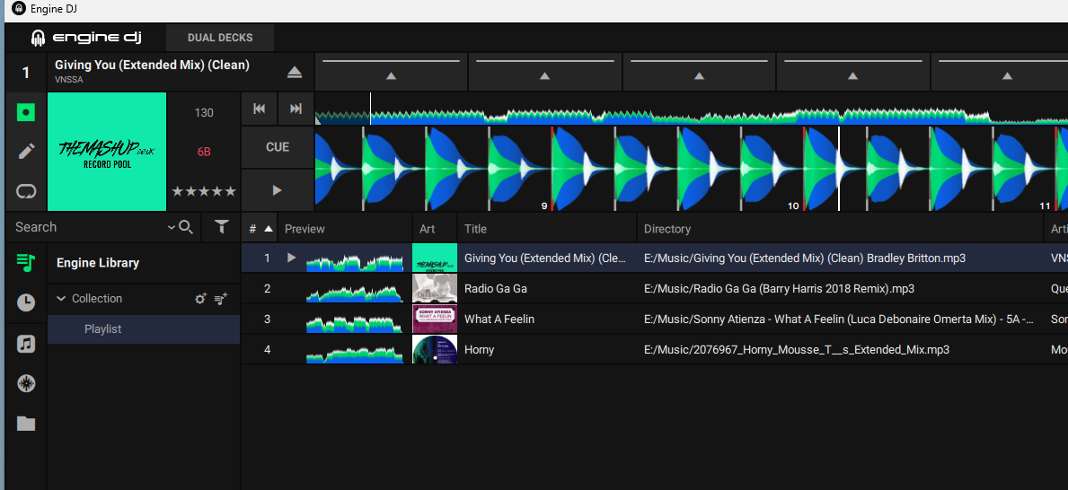Click beat marker 9 in waveform

(544, 205)
